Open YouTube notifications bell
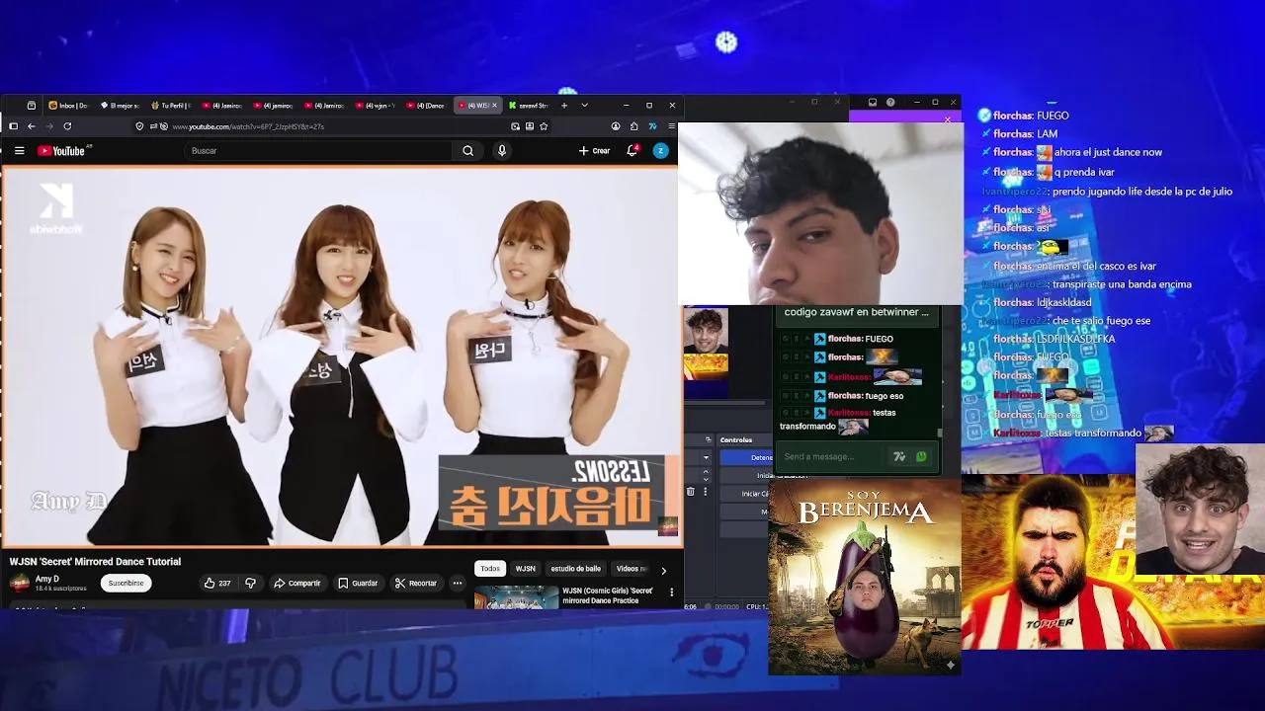Image resolution: width=1265 pixels, height=711 pixels. coord(632,151)
